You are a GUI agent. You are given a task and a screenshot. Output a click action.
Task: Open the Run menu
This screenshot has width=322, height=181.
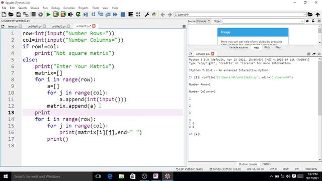click(x=45, y=8)
